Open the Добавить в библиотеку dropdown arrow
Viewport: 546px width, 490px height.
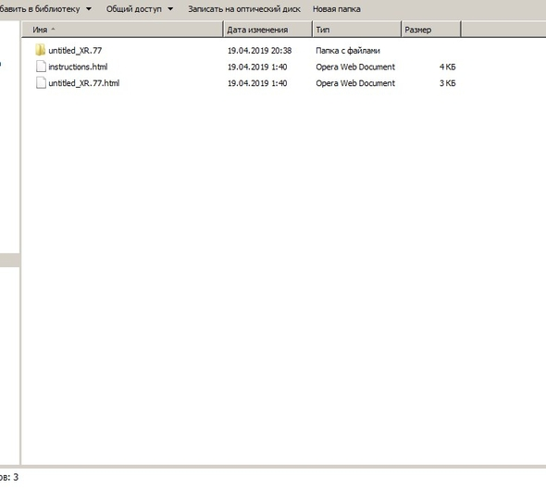(x=89, y=8)
